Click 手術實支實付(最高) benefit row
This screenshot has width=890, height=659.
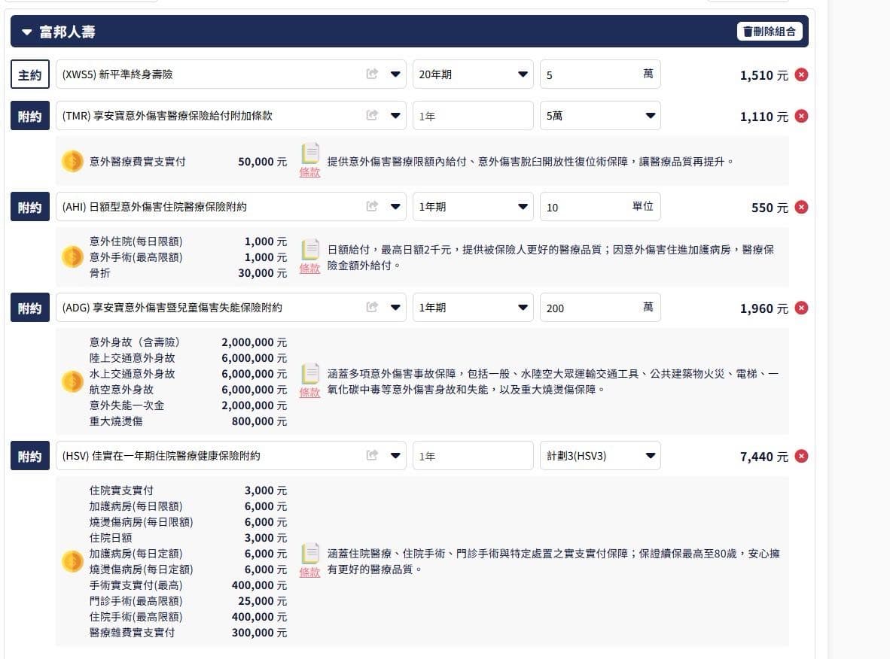(188, 585)
